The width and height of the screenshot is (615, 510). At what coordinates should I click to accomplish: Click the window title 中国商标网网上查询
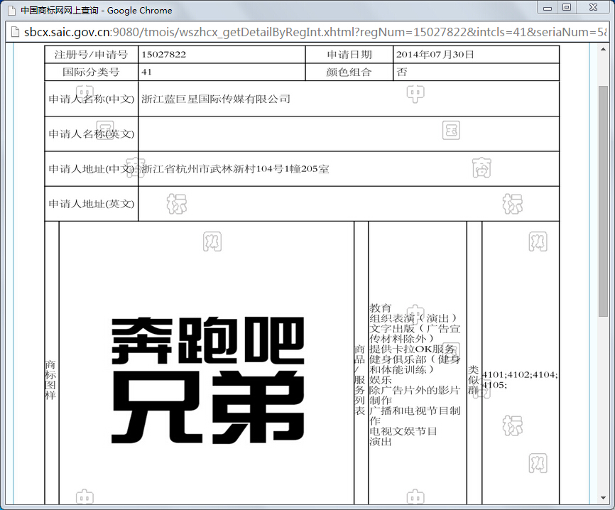(59, 11)
